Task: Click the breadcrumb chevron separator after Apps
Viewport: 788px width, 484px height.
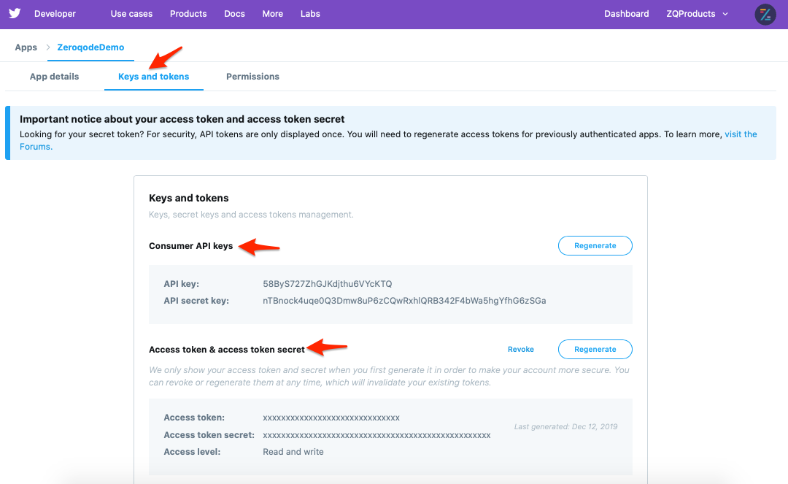Action: click(47, 47)
